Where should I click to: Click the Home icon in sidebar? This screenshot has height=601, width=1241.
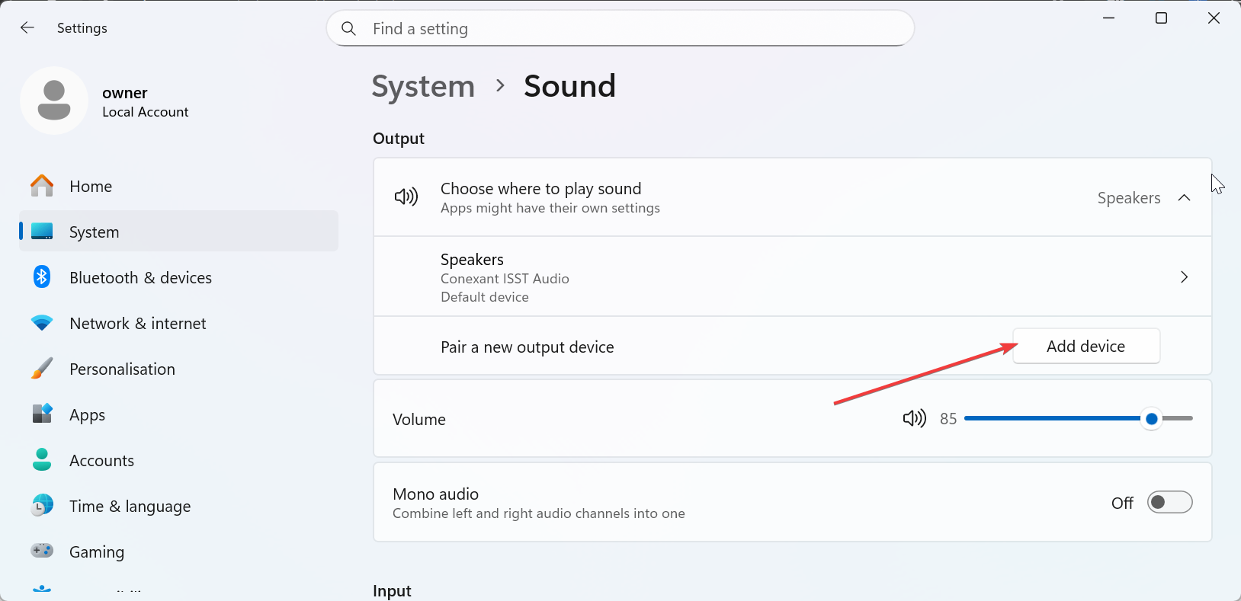(42, 186)
